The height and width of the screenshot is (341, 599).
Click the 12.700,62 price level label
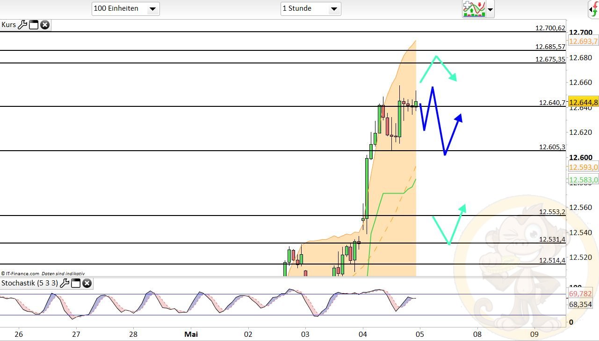549,28
